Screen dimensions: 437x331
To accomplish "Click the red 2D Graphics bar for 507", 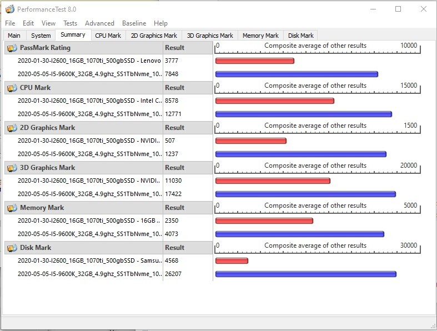I will [251, 141].
